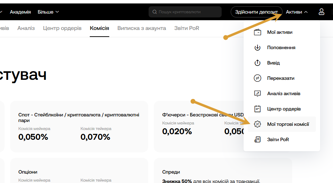Screen dimensions: 333x183
Task: Expand the Більше navigation dropdown
Action: (48, 12)
